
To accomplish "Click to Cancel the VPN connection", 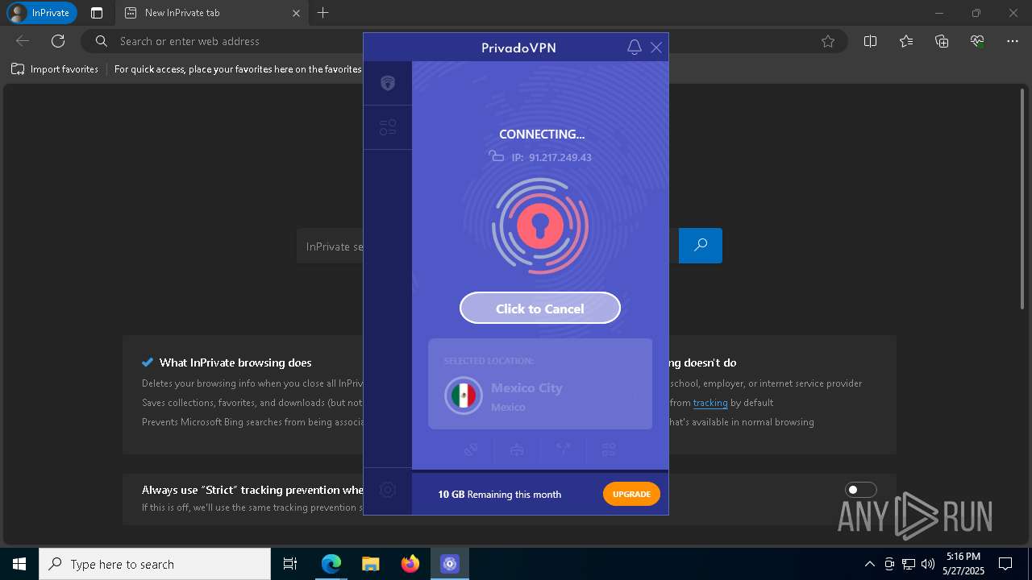I will coord(540,309).
